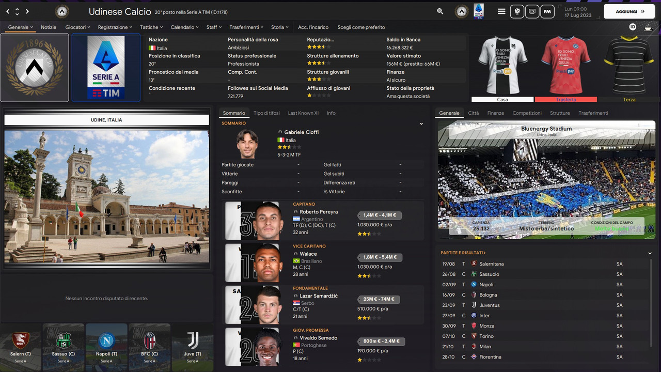Switch to Info tab
661x372 pixels.
click(331, 113)
